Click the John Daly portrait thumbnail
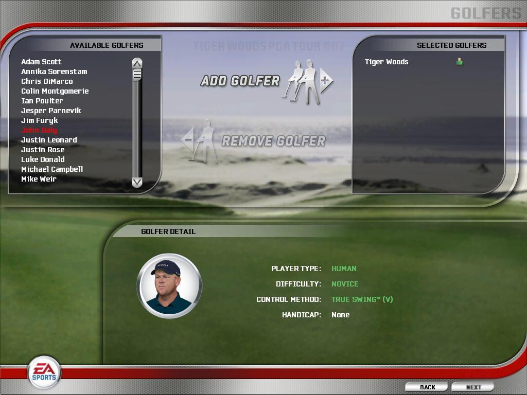This screenshot has height=395, width=527. (169, 286)
